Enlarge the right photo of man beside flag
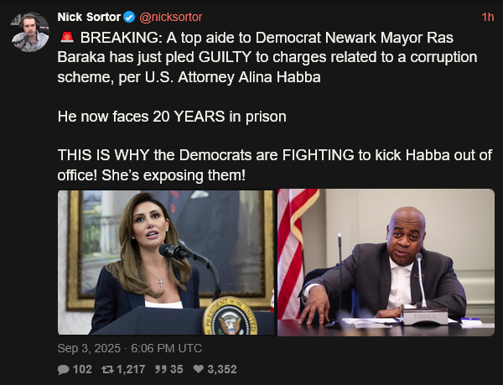This screenshot has height=385, width=503. tap(386, 263)
